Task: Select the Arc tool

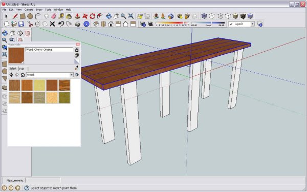Action: (x=38, y=16)
